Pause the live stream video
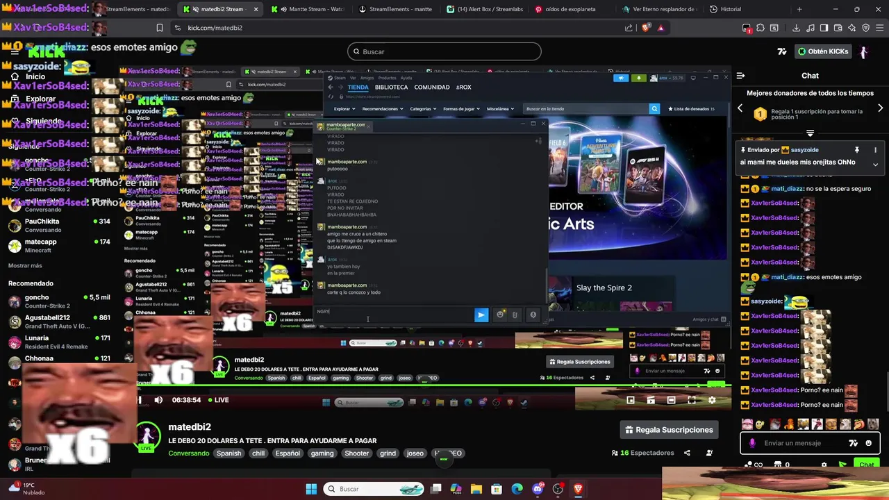This screenshot has height=500, width=889. [139, 400]
